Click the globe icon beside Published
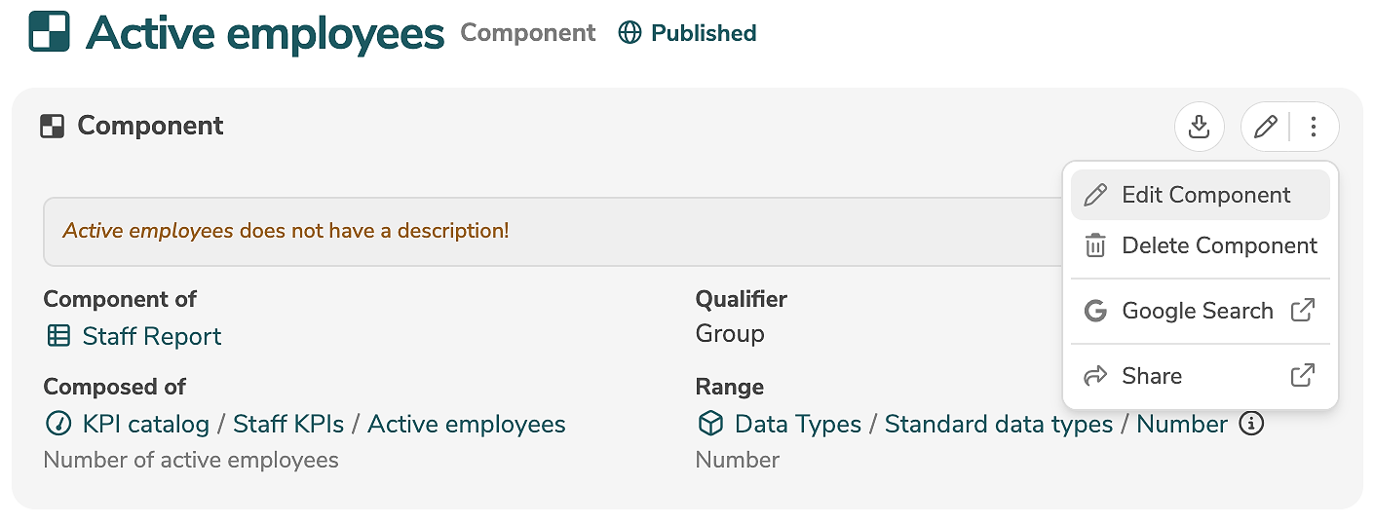The image size is (1374, 524). [x=630, y=33]
